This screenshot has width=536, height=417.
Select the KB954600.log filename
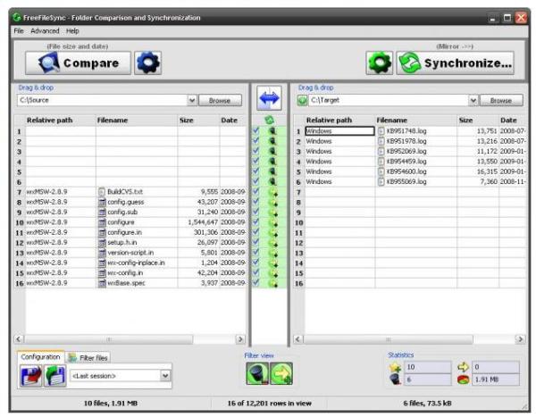[x=406, y=171]
